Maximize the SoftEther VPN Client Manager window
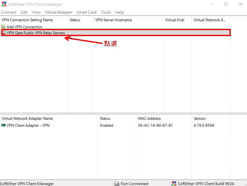 coord(226,4)
